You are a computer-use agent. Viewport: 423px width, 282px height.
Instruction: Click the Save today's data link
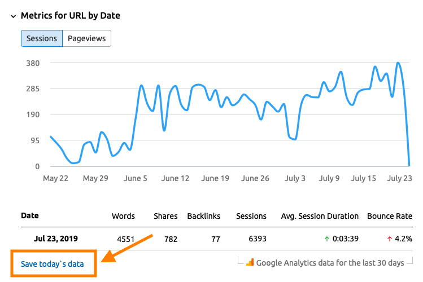[52, 263]
